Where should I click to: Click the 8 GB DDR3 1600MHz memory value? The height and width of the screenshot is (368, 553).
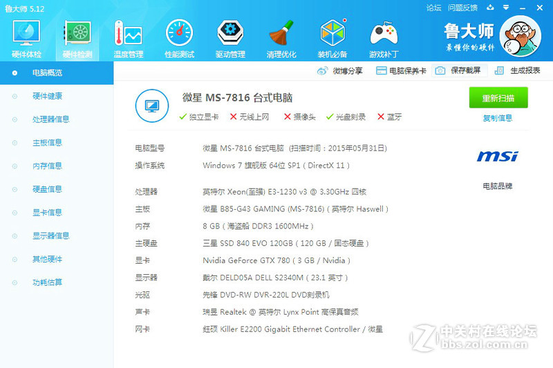click(258, 226)
